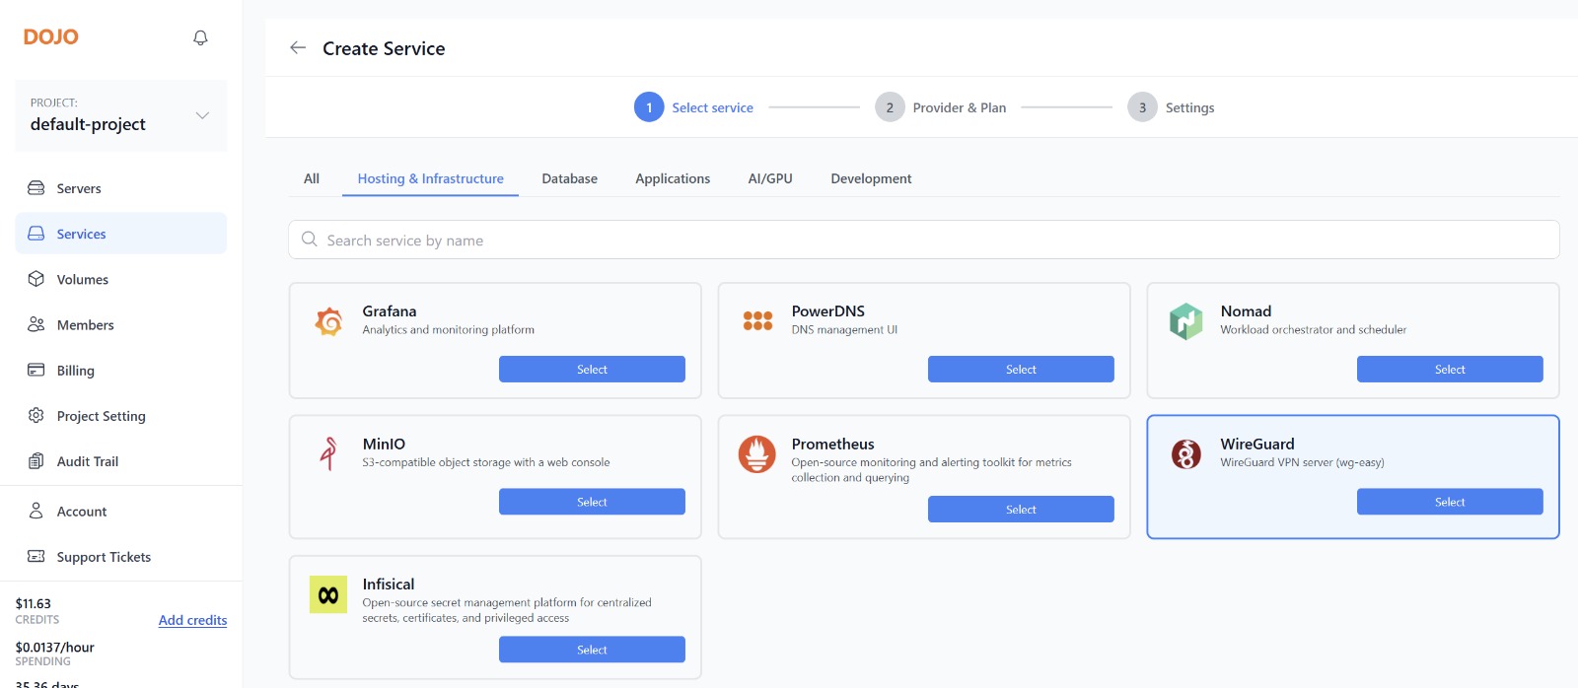This screenshot has height=688, width=1578.
Task: Click the Audit Trail document icon
Action: tap(36, 460)
